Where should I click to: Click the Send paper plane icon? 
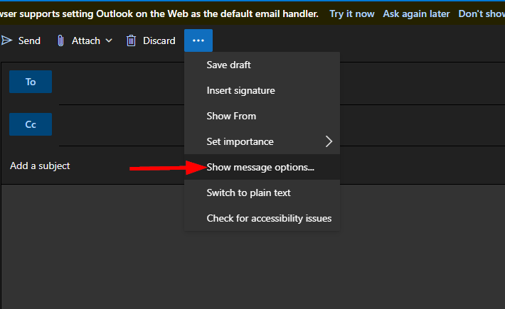[7, 40]
